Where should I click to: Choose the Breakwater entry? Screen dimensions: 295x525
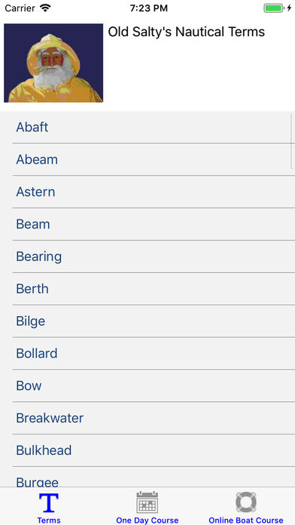click(147, 418)
